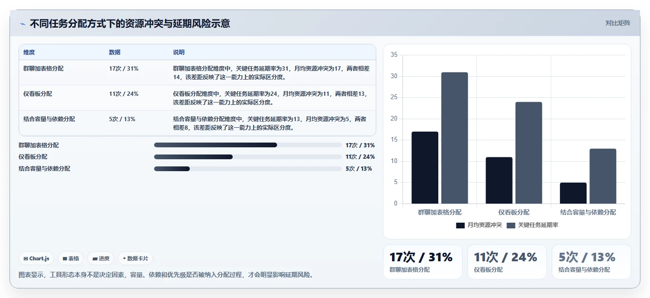Open the 11次 / 24% data card
The height and width of the screenshot is (298, 650).
[x=507, y=262]
